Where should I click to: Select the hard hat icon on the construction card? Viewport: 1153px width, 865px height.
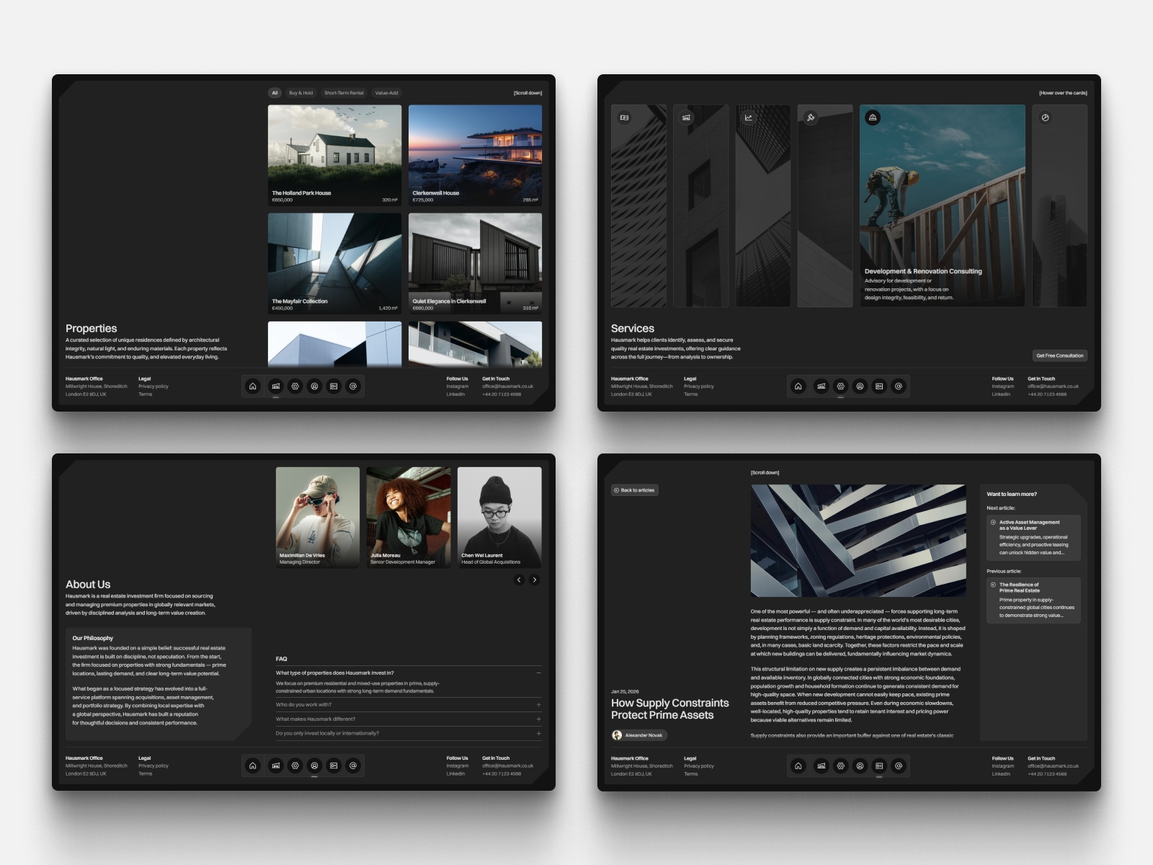click(873, 117)
